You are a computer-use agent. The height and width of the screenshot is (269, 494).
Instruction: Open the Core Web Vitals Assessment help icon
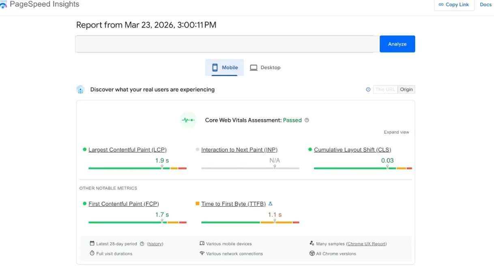pyautogui.click(x=307, y=120)
